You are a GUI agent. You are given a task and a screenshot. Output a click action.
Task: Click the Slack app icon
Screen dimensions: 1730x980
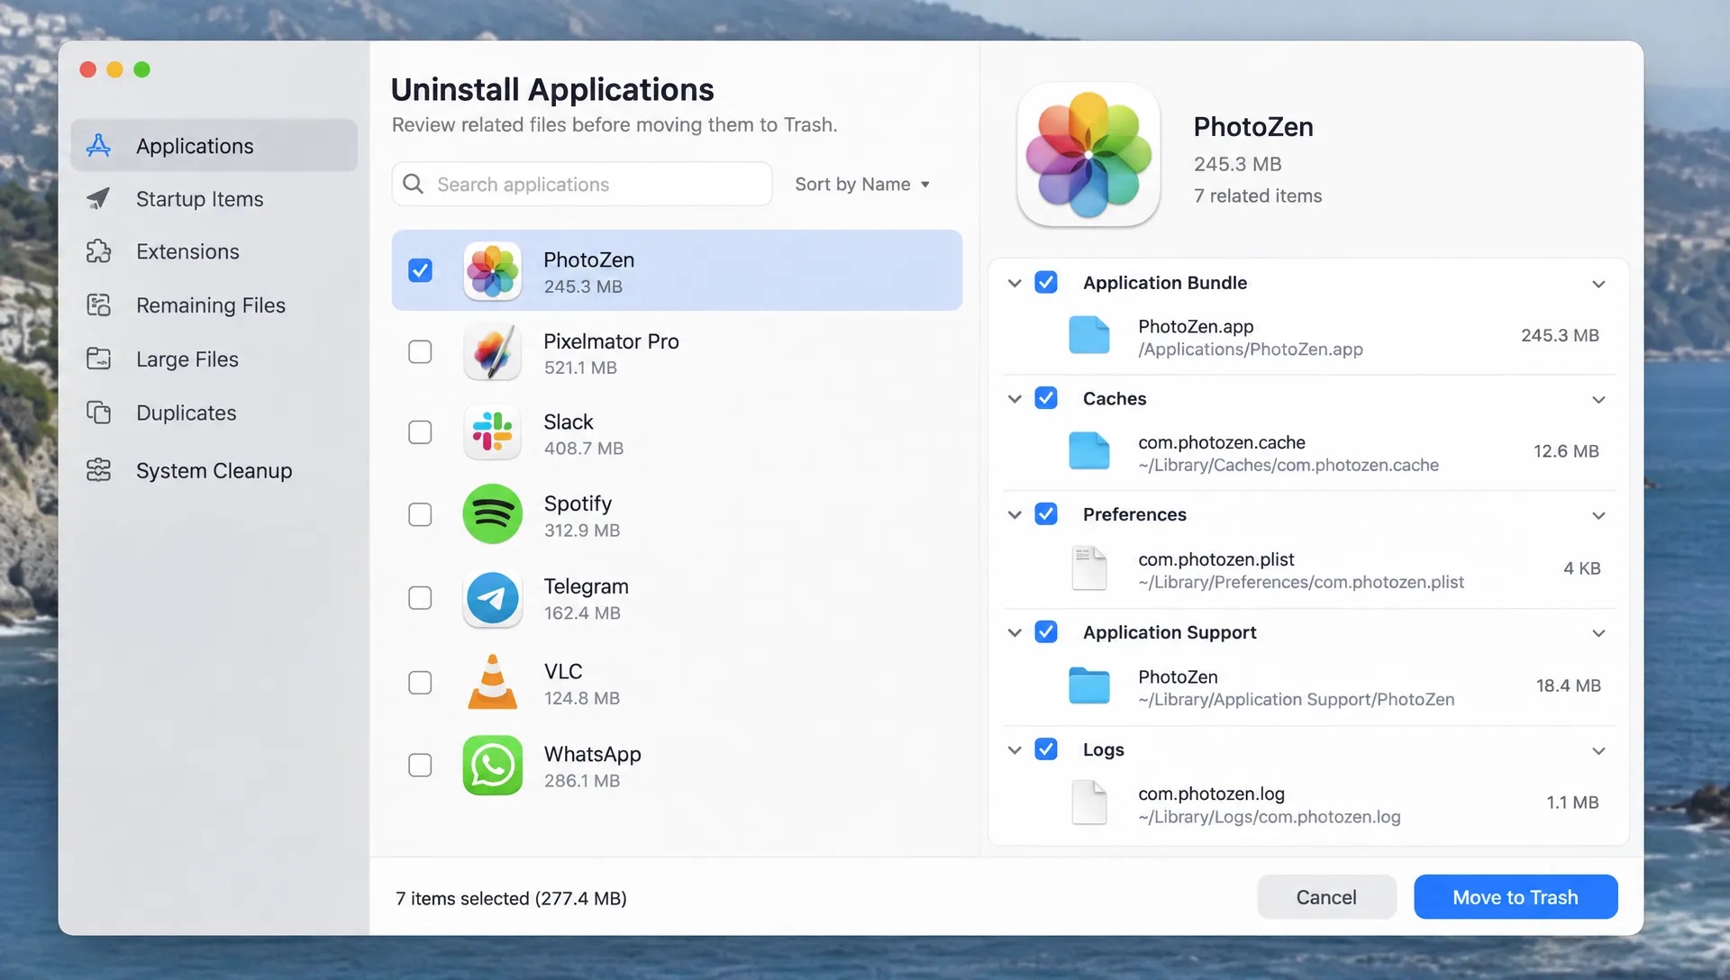(x=492, y=432)
